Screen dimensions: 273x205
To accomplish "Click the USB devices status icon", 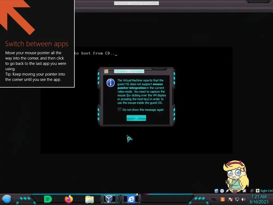I will [x=227, y=191].
